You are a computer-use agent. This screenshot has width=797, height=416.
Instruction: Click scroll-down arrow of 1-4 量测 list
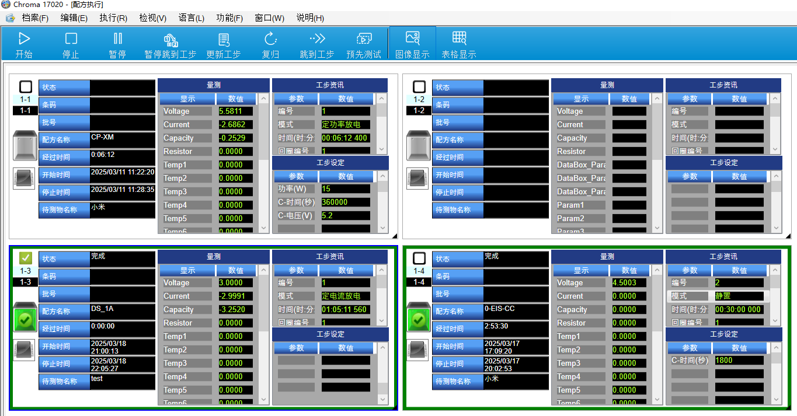point(657,400)
